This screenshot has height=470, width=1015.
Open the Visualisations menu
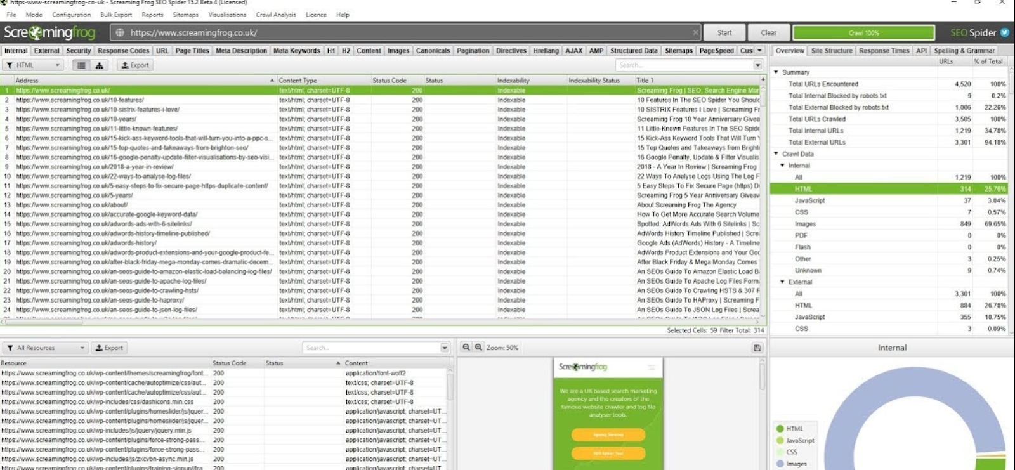pyautogui.click(x=227, y=15)
